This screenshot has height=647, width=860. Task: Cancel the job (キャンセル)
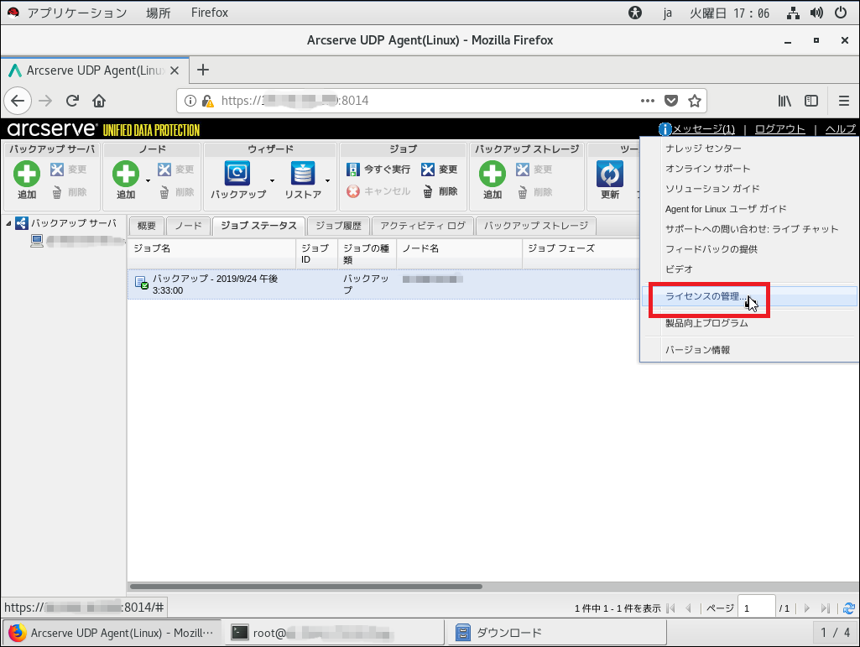pos(378,191)
